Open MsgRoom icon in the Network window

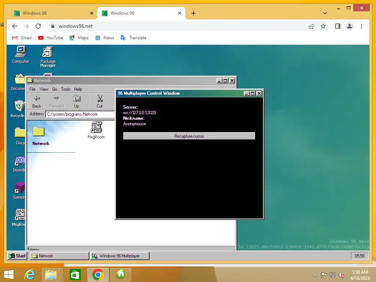(96, 130)
